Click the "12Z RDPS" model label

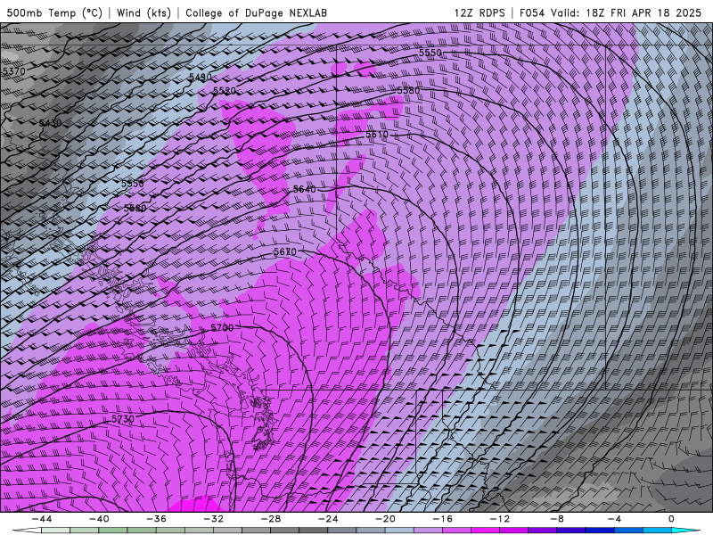(x=479, y=12)
